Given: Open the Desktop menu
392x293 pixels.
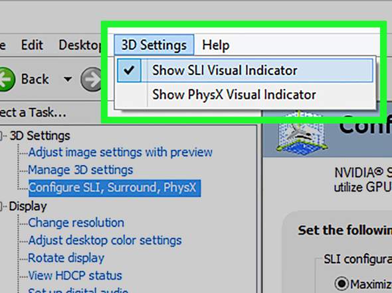Looking at the screenshot, I should point(80,45).
